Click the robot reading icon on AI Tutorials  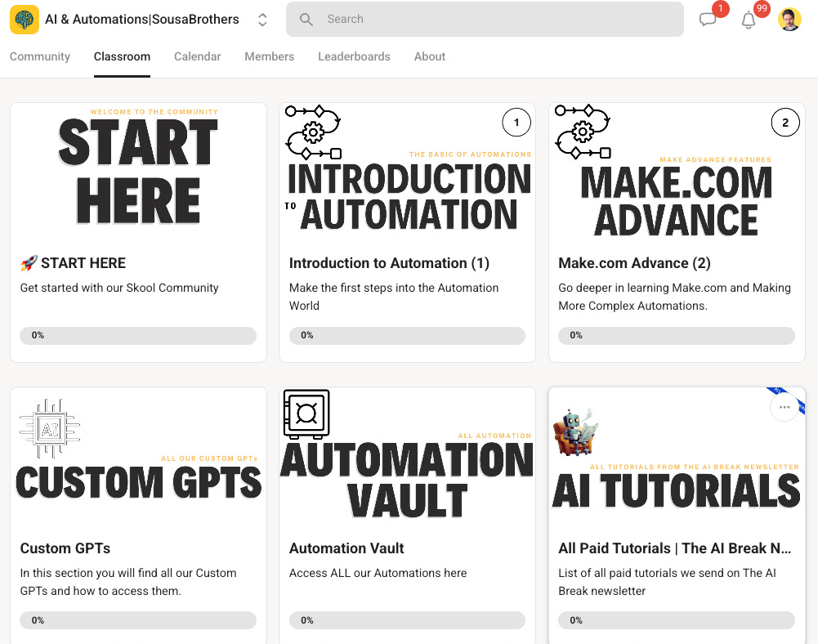[576, 432]
